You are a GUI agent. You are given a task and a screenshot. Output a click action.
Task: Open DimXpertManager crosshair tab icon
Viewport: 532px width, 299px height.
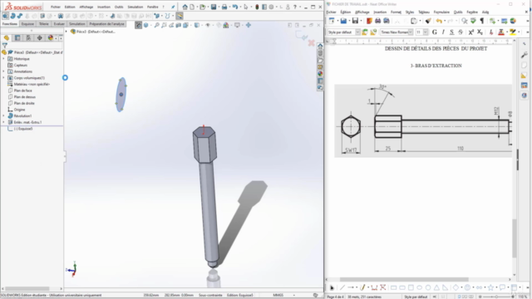(x=39, y=38)
